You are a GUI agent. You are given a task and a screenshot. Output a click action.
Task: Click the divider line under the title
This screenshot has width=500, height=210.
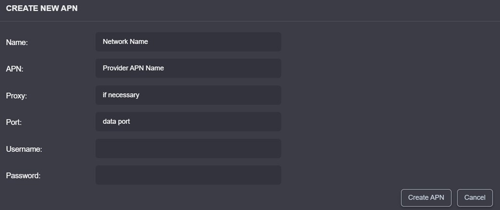[250, 21]
